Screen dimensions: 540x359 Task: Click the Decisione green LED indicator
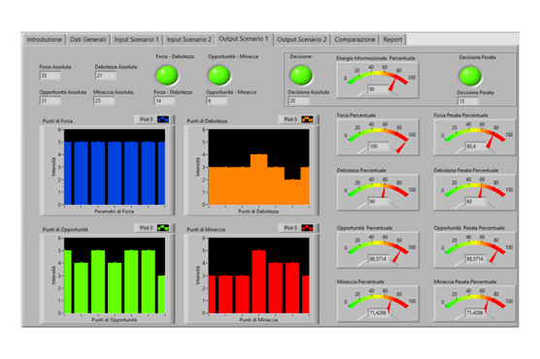coord(302,76)
